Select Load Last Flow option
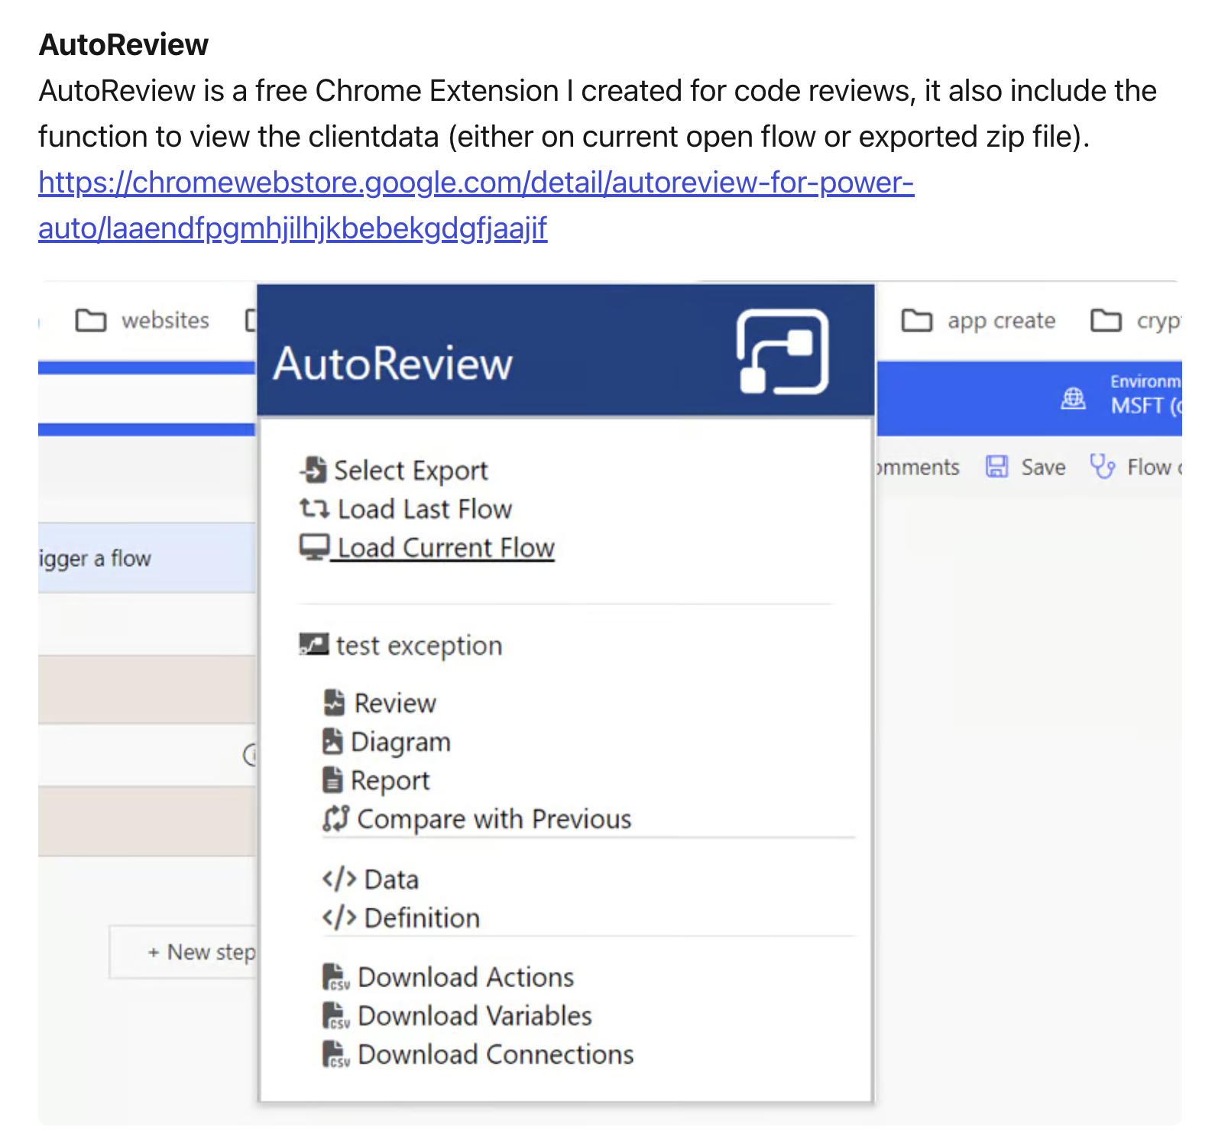The image size is (1215, 1140). [x=425, y=509]
